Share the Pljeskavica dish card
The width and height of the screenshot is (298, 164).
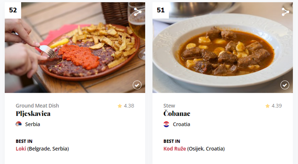tap(138, 12)
